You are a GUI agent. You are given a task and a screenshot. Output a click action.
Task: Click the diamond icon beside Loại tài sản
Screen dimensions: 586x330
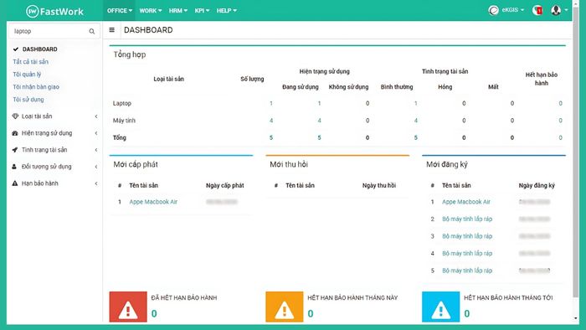pos(15,116)
